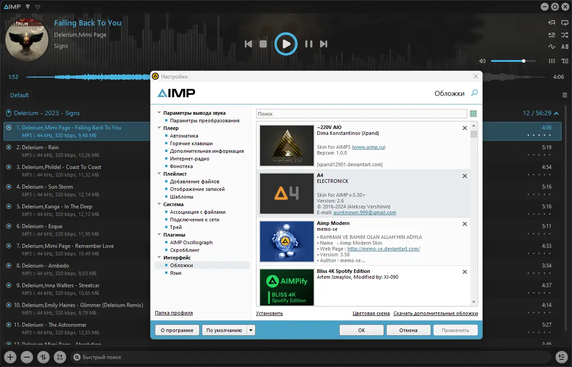
Task: Click the skins list vertical scrollbar
Action: click(x=474, y=214)
